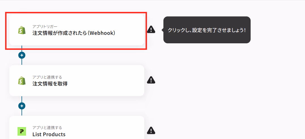
Task: Click the クリックし、設定を完了させましょう! tooltip
Action: click(x=207, y=30)
